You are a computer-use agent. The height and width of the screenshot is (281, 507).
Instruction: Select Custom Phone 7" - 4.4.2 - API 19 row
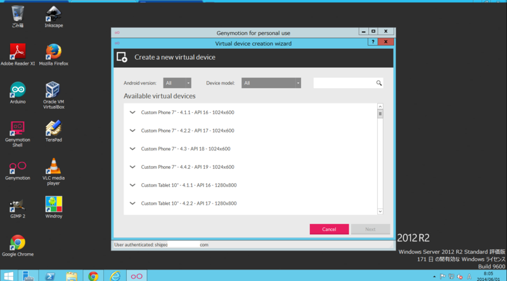coord(250,167)
